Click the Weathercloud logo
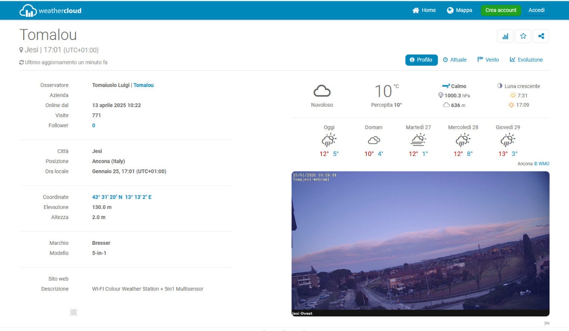The image size is (569, 331). 50,11
